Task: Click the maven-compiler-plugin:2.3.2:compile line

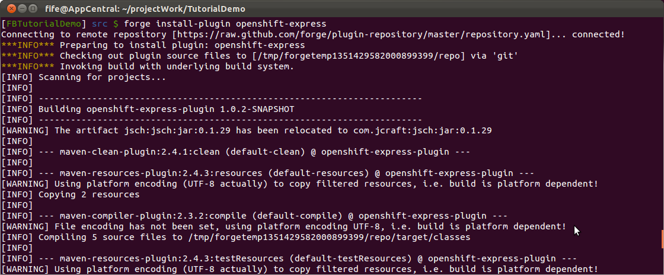Action: coord(254,216)
